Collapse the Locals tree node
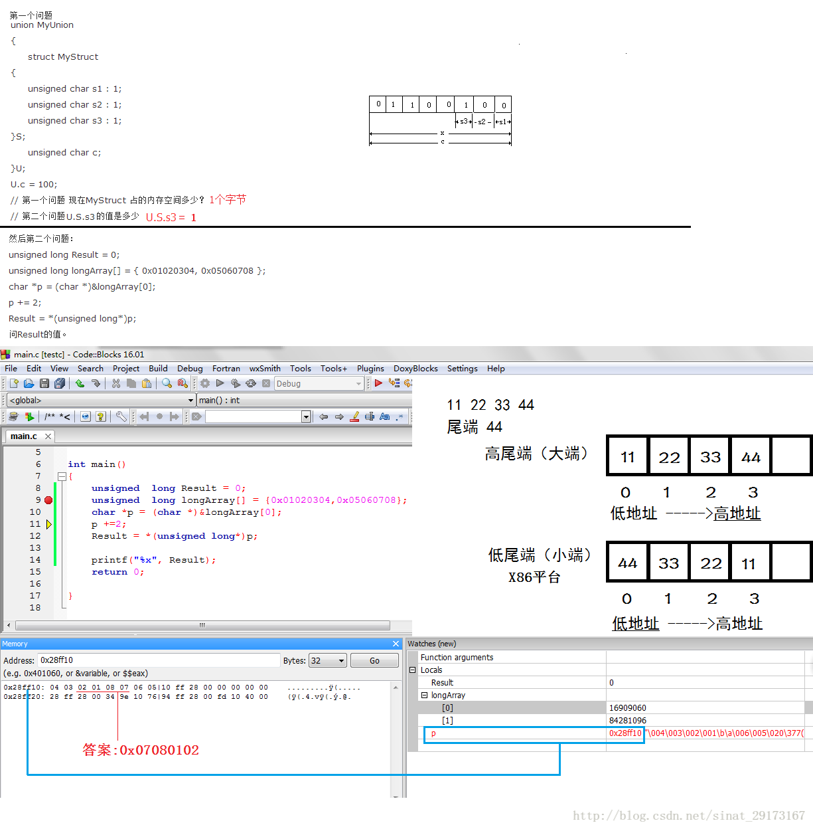 tap(413, 670)
